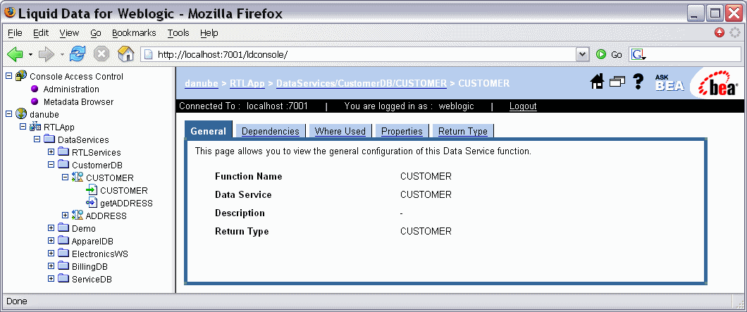Expand the ElectronicsWS folder
The height and width of the screenshot is (312, 747).
(51, 254)
